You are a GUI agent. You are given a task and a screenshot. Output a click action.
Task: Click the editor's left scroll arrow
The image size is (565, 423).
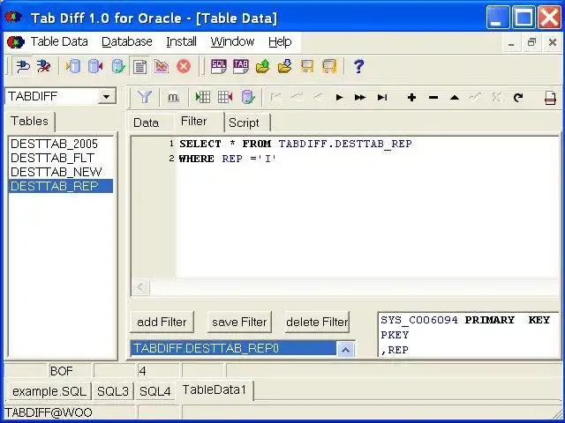[140, 287]
